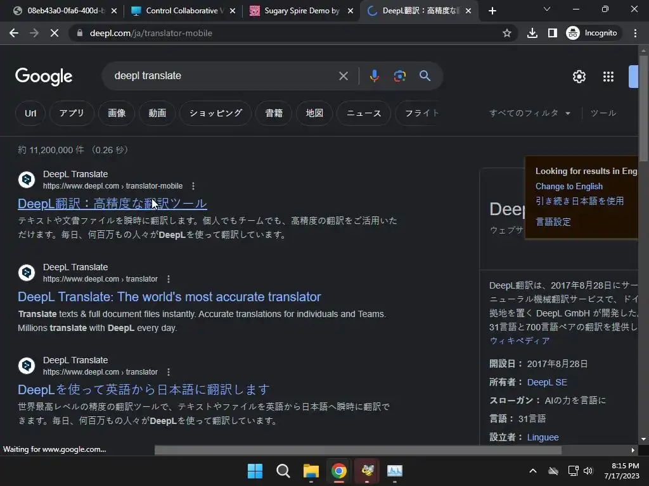Submit search with magnifier icon

click(425, 76)
